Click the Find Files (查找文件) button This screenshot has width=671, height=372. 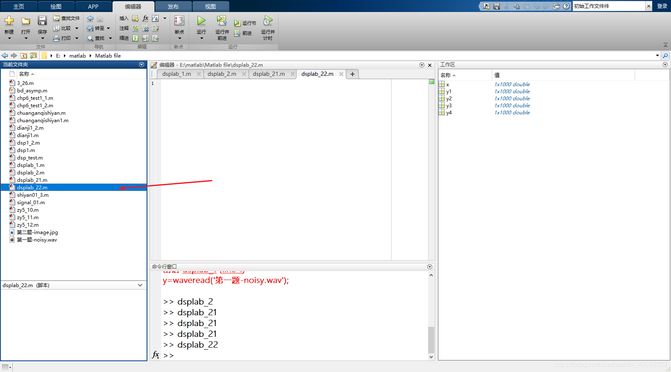[x=66, y=18]
